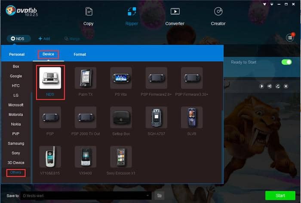Select the NDS device profile
The image size is (301, 203).
coord(50,78)
